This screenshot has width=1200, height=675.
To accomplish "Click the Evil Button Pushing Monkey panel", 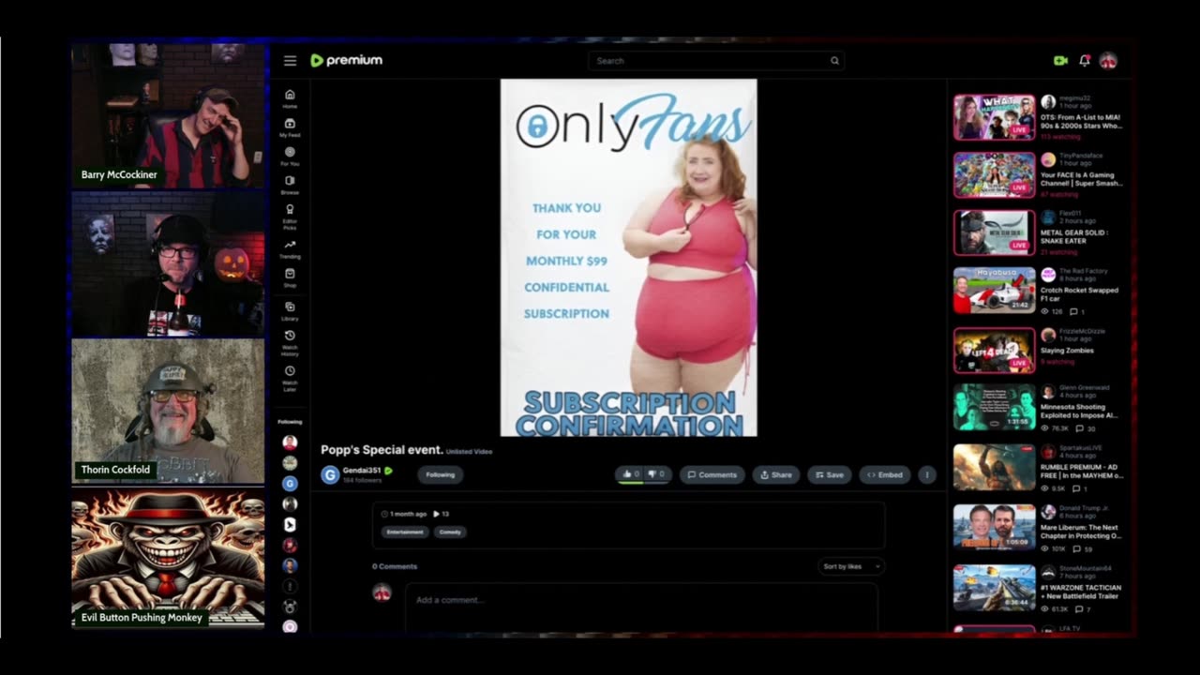I will pyautogui.click(x=169, y=559).
